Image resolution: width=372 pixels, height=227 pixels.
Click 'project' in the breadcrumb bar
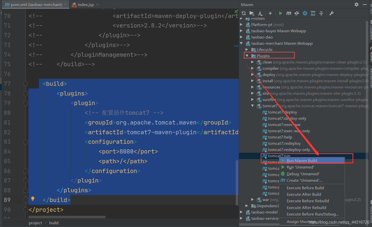35,223
